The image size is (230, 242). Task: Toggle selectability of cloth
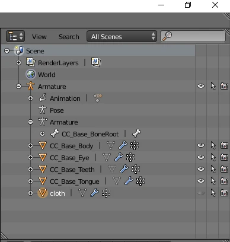coord(213,193)
